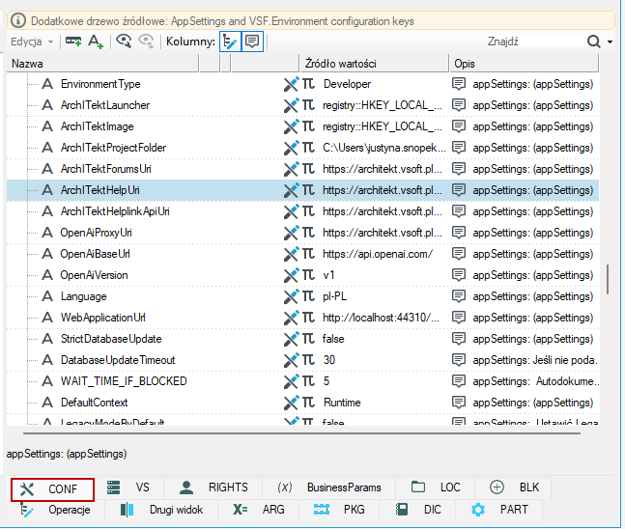Open the BusinessParams tab
Viewport: 625px width, 529px height.
329,487
